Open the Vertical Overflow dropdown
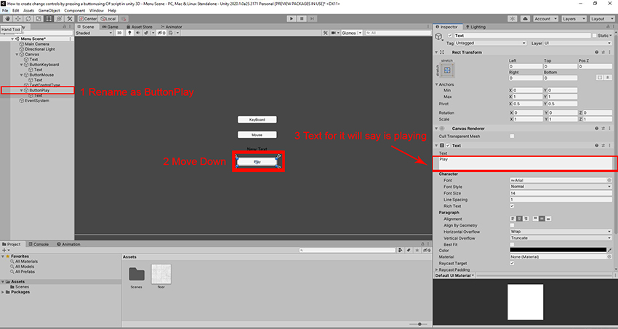The height and width of the screenshot is (329, 618). tap(561, 238)
